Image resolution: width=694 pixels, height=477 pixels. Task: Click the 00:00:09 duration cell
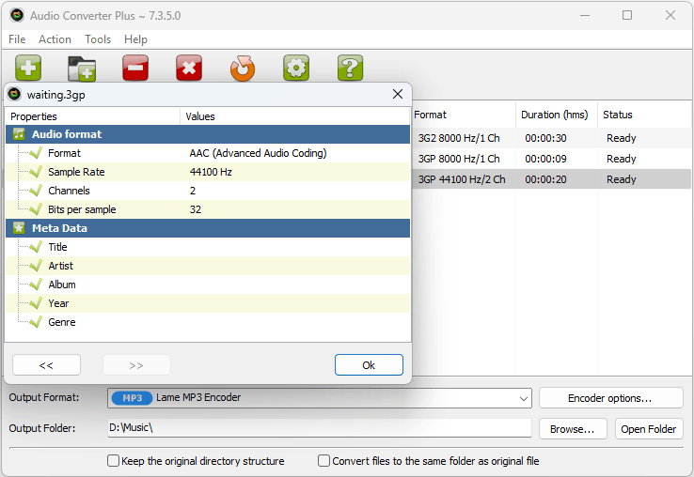(545, 159)
